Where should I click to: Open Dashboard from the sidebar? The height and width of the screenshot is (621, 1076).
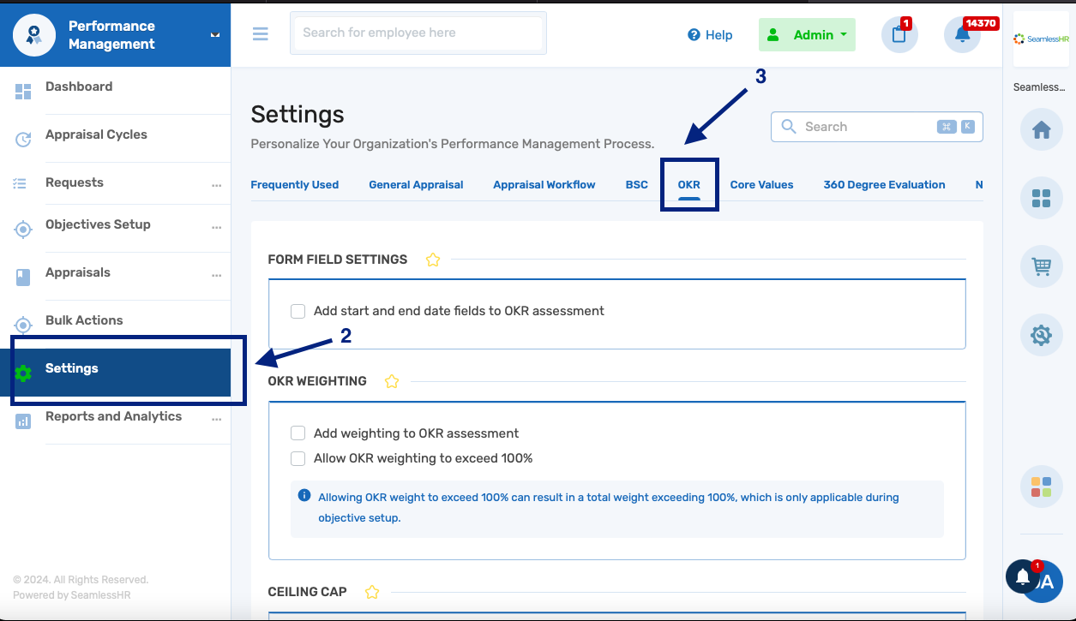79,87
